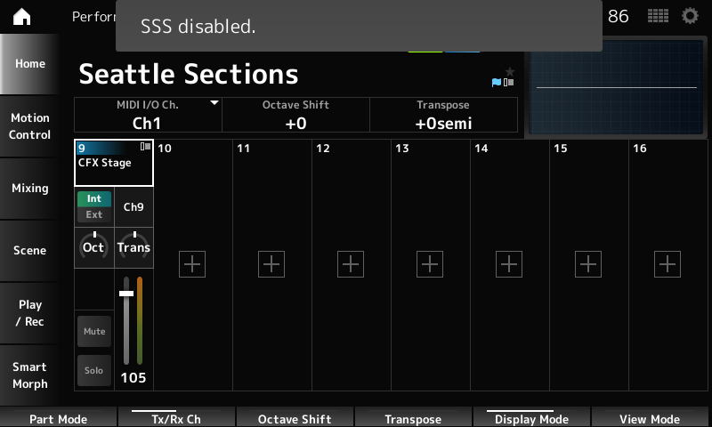Solo part 9 CFX Stage
This screenshot has height=427, width=712.
(x=94, y=370)
